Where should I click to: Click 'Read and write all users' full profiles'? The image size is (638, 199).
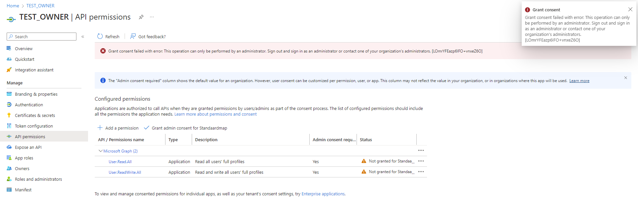[x=229, y=172]
